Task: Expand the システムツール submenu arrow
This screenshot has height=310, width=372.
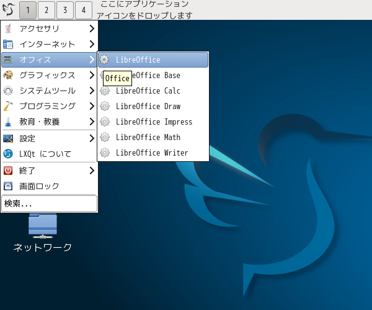Action: 92,91
